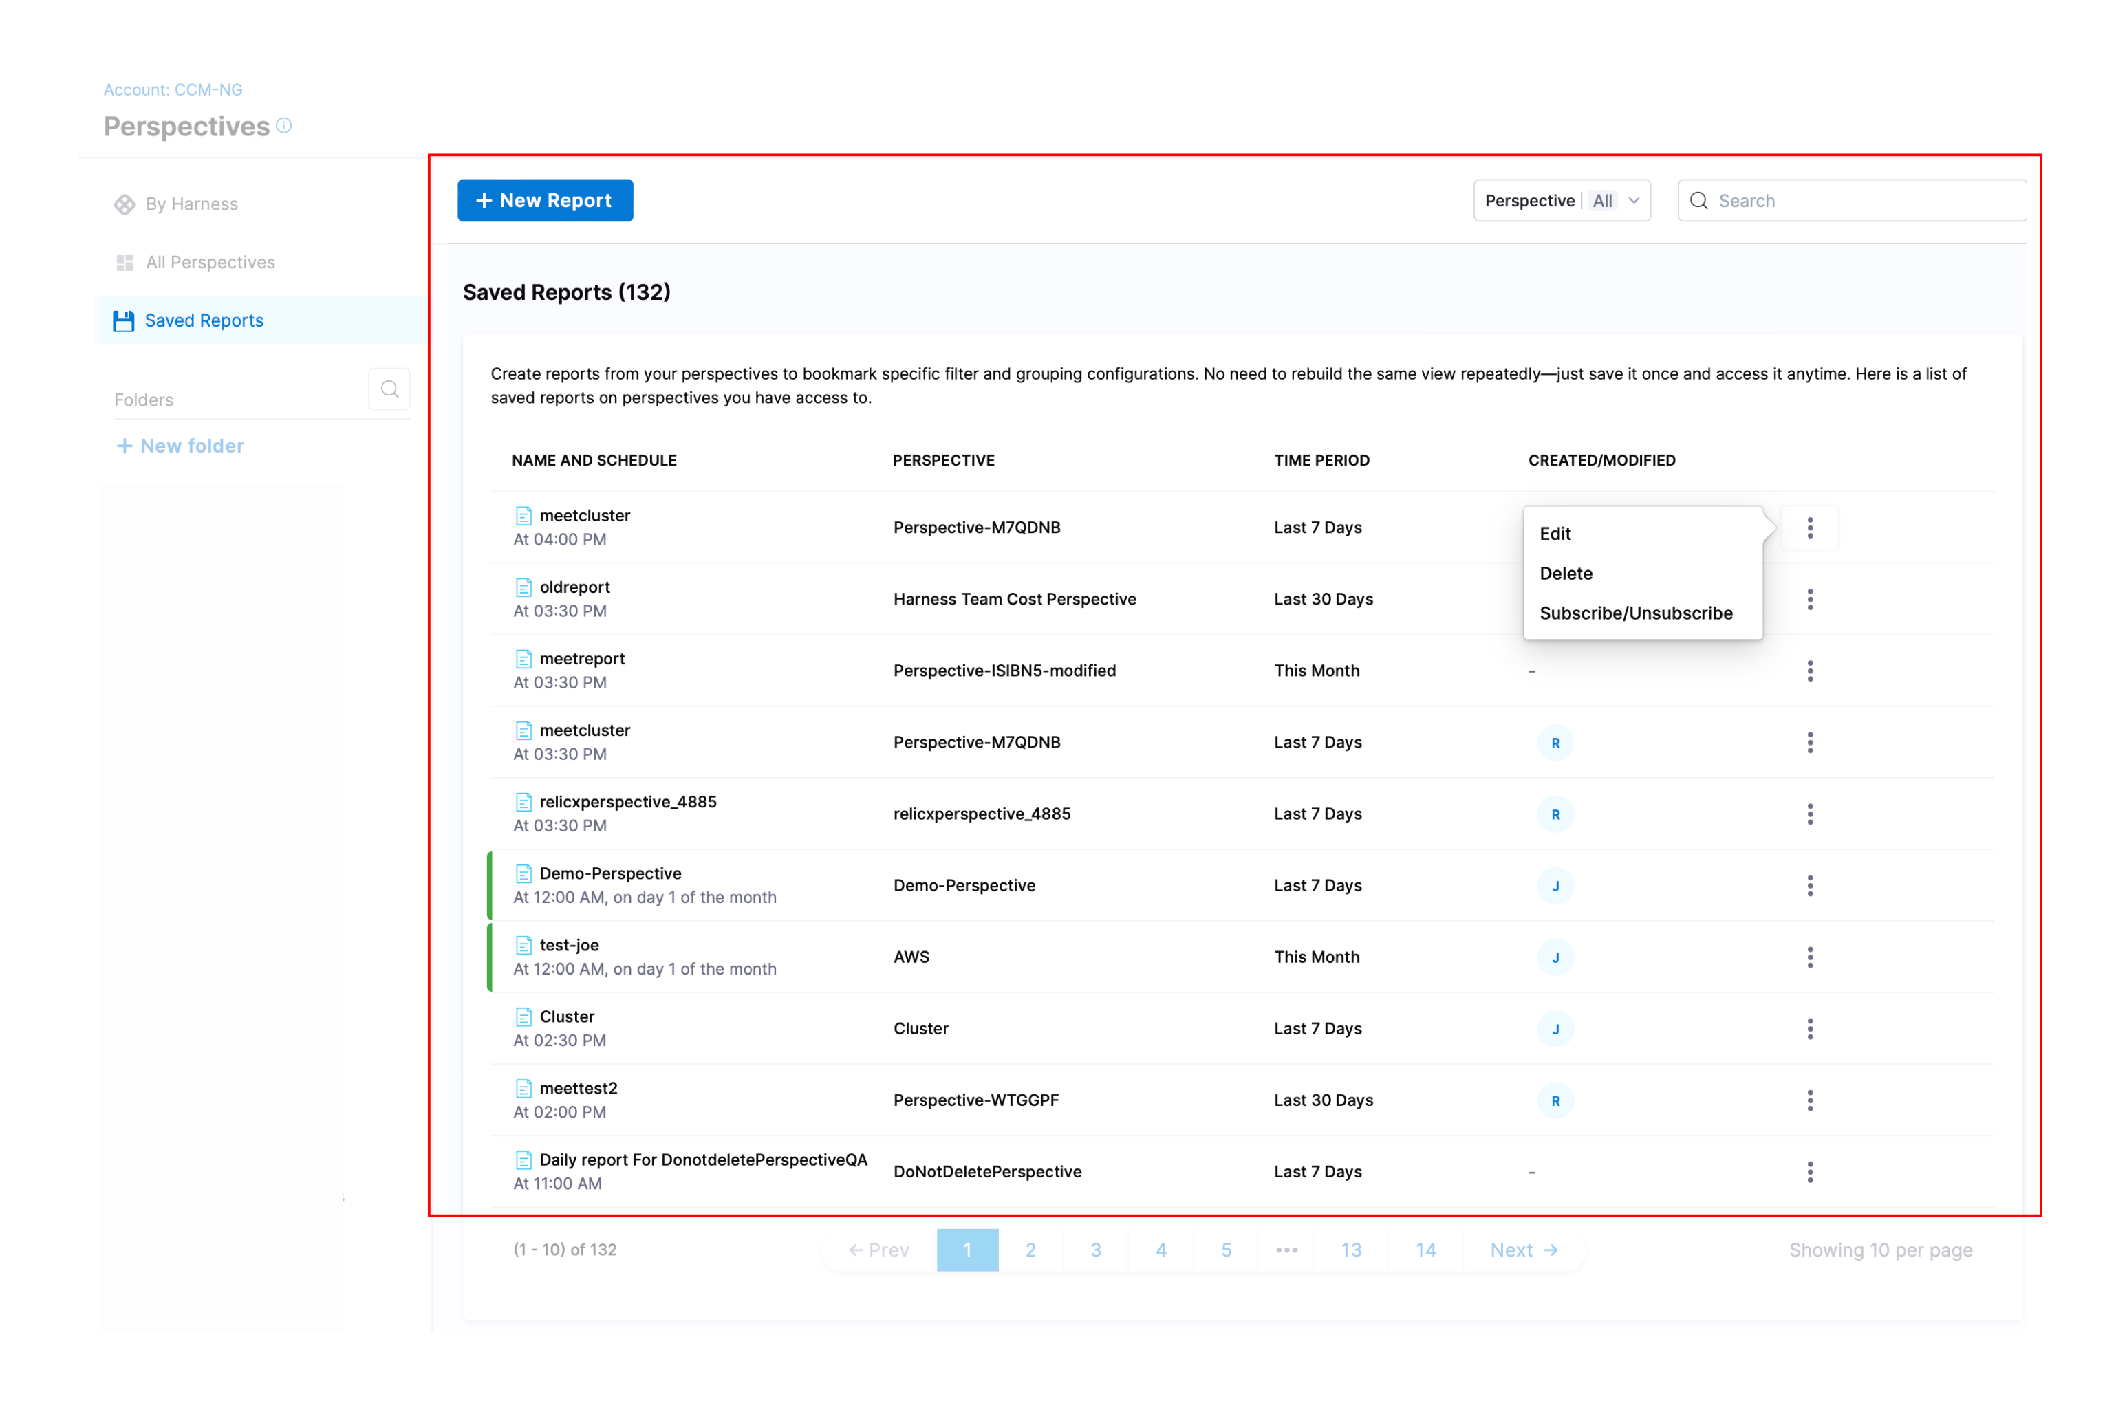Click the R avatar on relicxperspective_4885 row
Image resolution: width=2105 pixels, height=1403 pixels.
tap(1555, 814)
